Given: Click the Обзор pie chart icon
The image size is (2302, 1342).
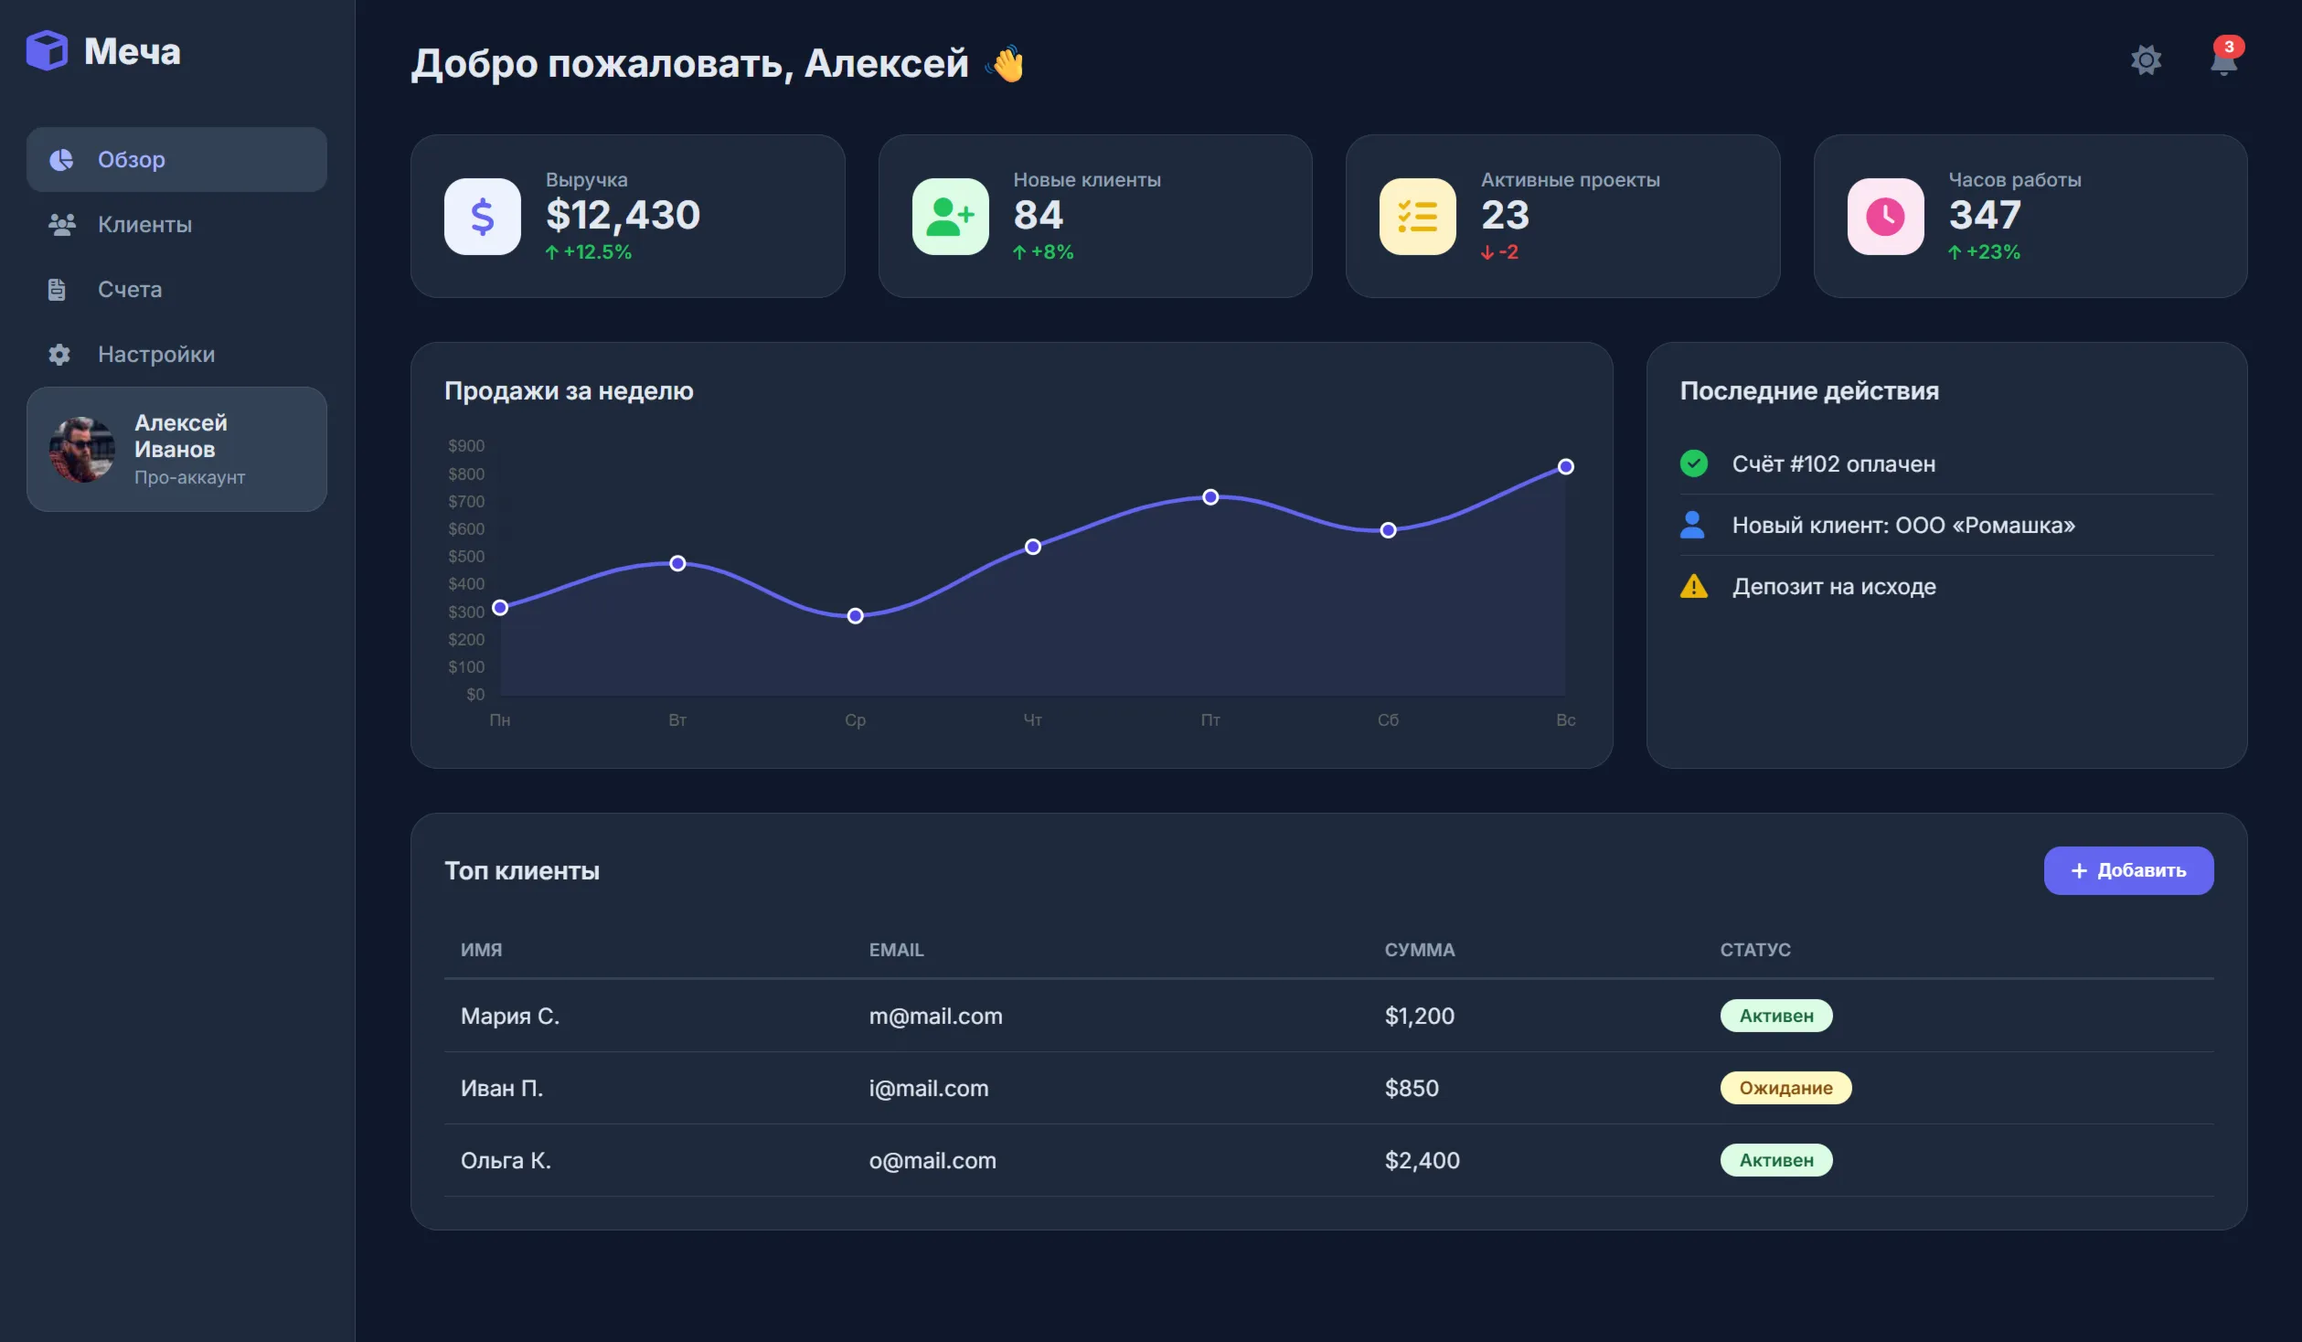Looking at the screenshot, I should 61,160.
